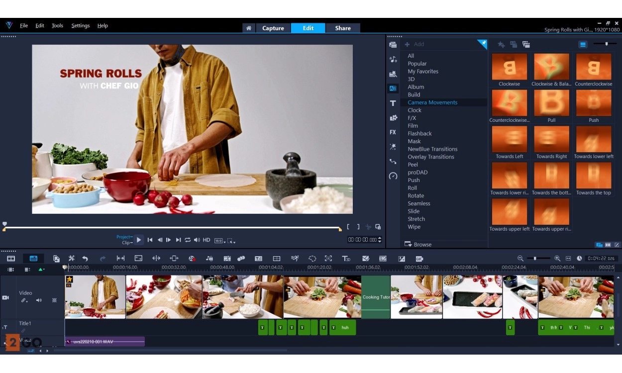Click the Add folder button
Viewport: 622px width, 373px height.
tap(414, 44)
